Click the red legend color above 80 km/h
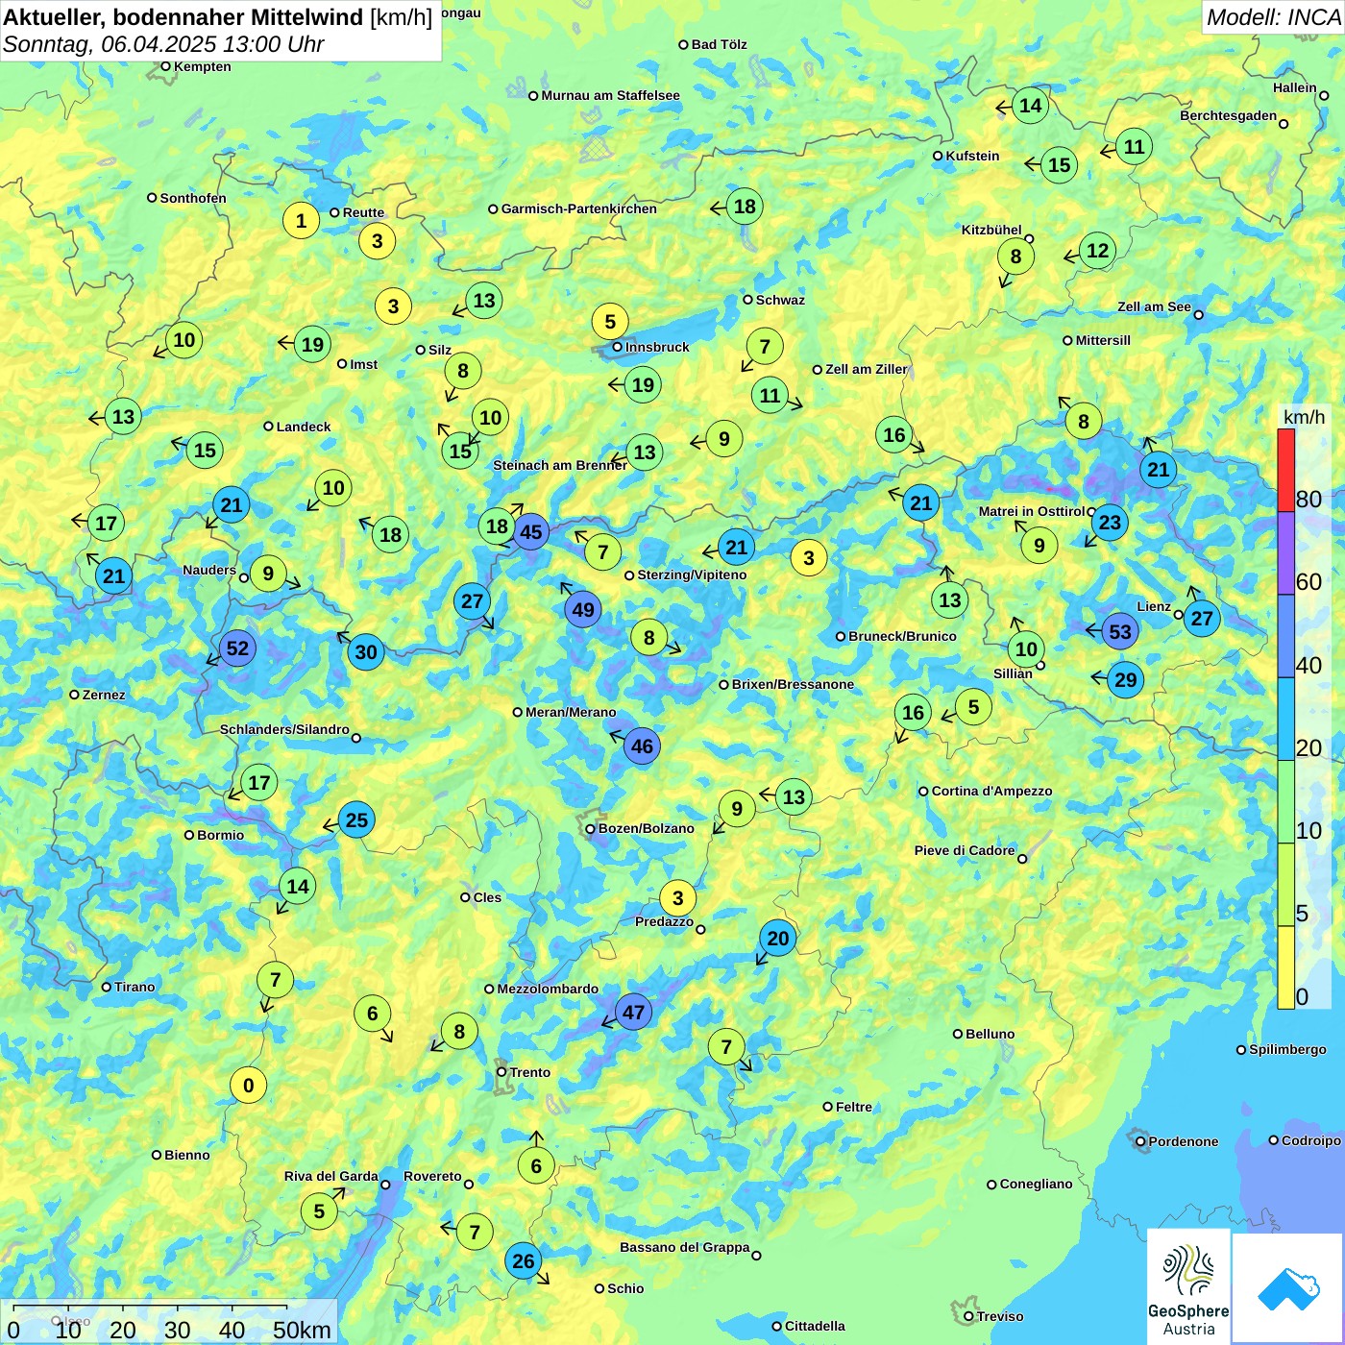Image resolution: width=1345 pixels, height=1345 pixels. (x=1285, y=470)
